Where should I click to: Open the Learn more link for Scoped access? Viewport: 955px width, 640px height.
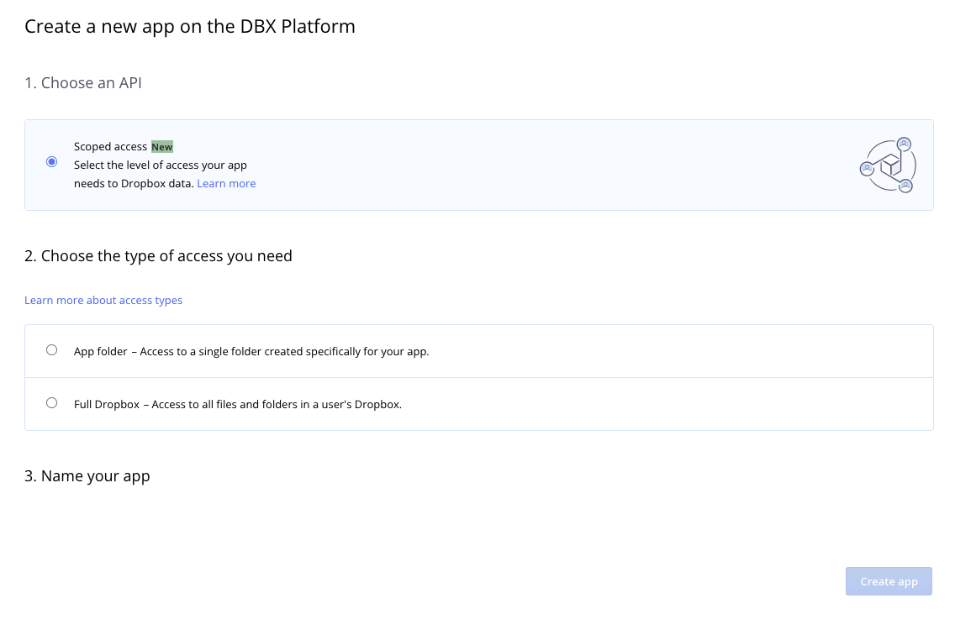click(226, 184)
